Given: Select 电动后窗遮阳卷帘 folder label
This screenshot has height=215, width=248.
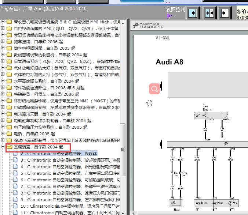Looking at the screenshot, I should [x=67, y=107].
